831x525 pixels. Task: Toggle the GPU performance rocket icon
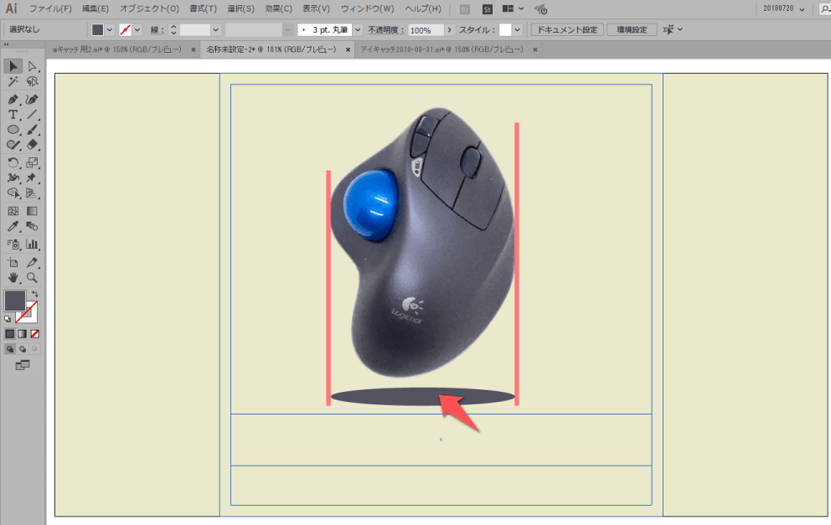click(540, 9)
